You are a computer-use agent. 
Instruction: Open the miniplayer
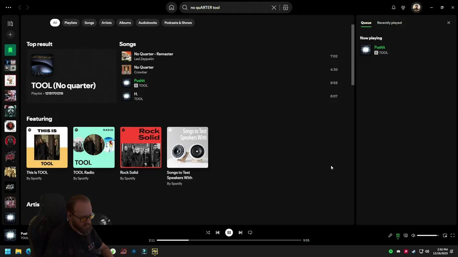click(x=445, y=236)
